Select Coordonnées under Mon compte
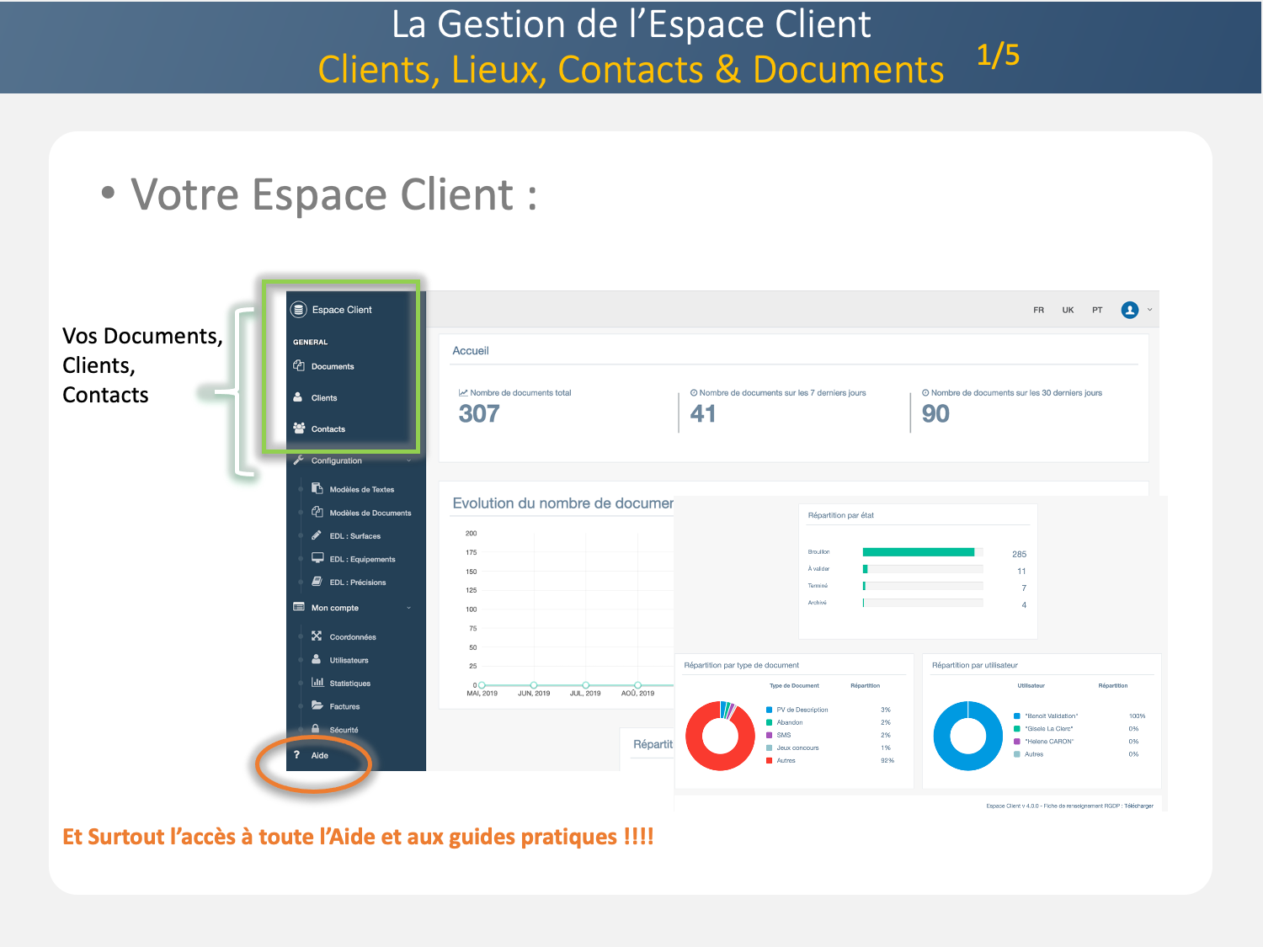This screenshot has width=1263, height=947. click(x=352, y=637)
